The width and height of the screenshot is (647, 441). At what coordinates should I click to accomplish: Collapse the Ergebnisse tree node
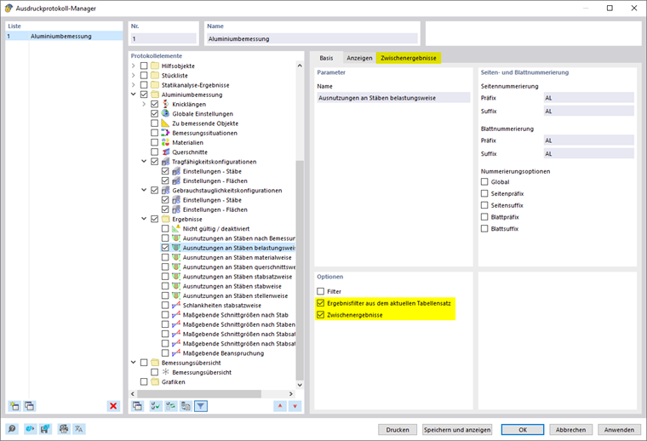144,219
